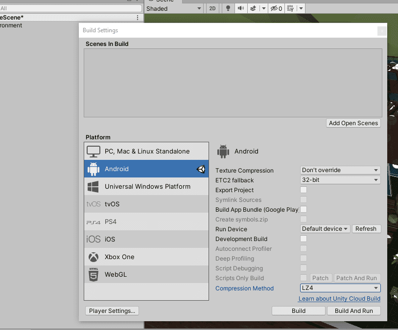This screenshot has width=398, height=330.
Task: Click the PS4 logo icon
Action: tap(94, 222)
